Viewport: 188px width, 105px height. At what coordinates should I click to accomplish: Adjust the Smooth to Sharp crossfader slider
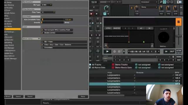[x=52, y=22]
